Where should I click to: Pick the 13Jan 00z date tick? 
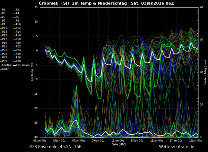coord(137,141)
